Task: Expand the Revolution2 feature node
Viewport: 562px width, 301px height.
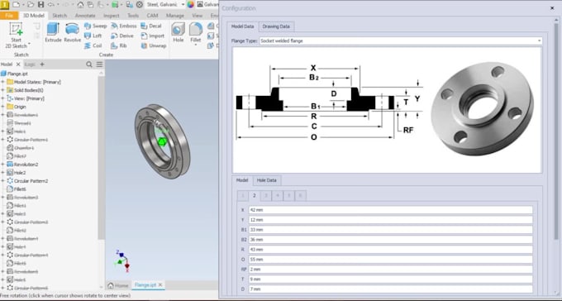Action: click(x=2, y=165)
